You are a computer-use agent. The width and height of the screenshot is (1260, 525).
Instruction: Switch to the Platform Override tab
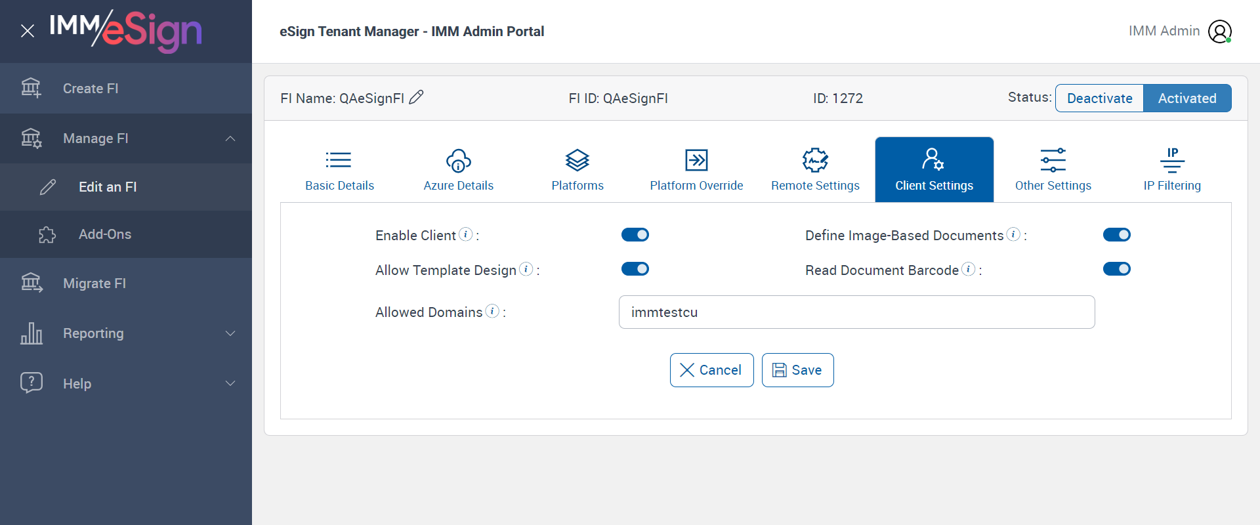click(696, 169)
